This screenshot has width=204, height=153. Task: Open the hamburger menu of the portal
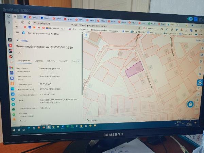coord(17,32)
